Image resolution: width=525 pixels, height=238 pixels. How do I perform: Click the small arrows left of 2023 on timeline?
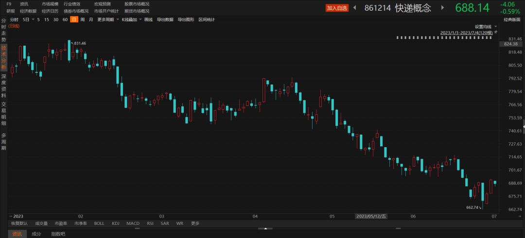tap(11, 216)
